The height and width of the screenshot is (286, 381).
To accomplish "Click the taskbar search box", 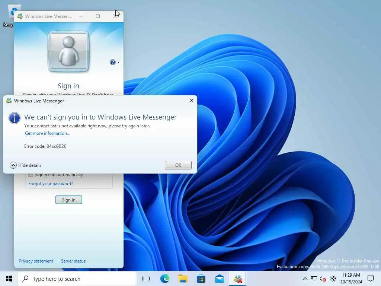I will 77,279.
